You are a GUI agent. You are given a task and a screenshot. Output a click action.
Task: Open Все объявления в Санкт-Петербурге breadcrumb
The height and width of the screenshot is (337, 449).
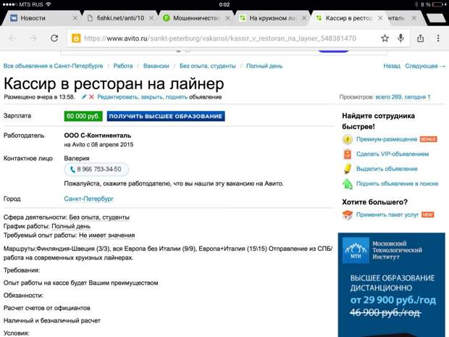pos(53,66)
